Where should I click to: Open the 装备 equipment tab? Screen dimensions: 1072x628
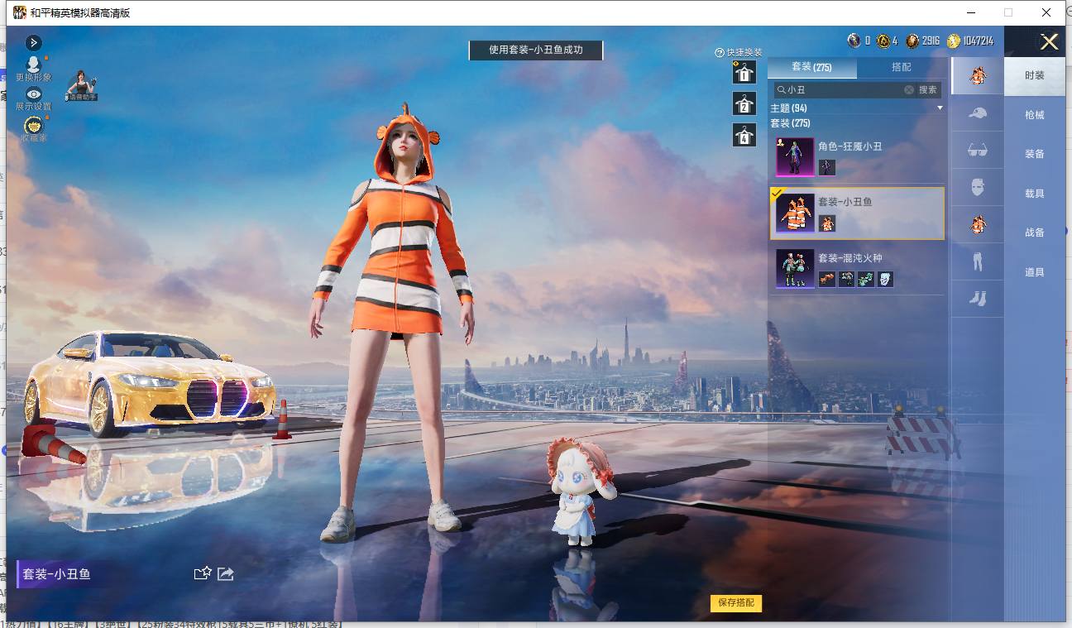(x=1035, y=154)
